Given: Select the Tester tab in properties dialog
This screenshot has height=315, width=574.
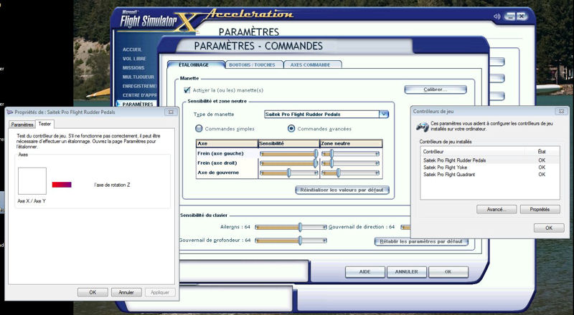Looking at the screenshot, I should [x=44, y=124].
